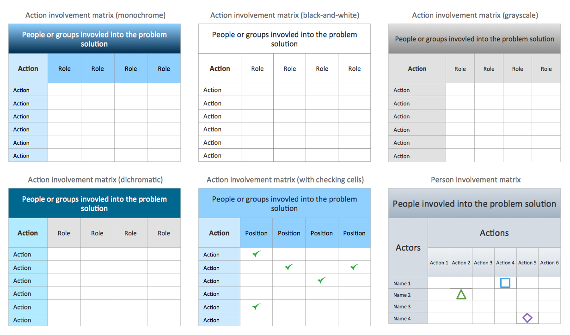The width and height of the screenshot is (570, 335).
Task: Select the green triangle in the Name 2 row
Action: tap(461, 294)
